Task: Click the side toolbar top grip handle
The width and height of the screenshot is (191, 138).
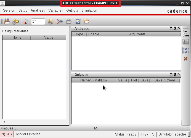Action: pyautogui.click(x=186, y=29)
